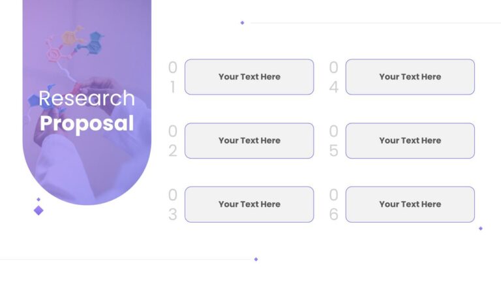The image size is (501, 282).
Task: Click the Research title text
Action: [x=87, y=98]
